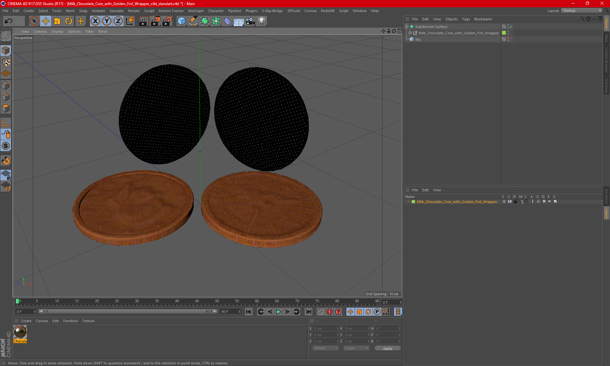Toggle Subdivision Surface enable checkmark
Screen dimensions: 610x366
click(x=511, y=27)
